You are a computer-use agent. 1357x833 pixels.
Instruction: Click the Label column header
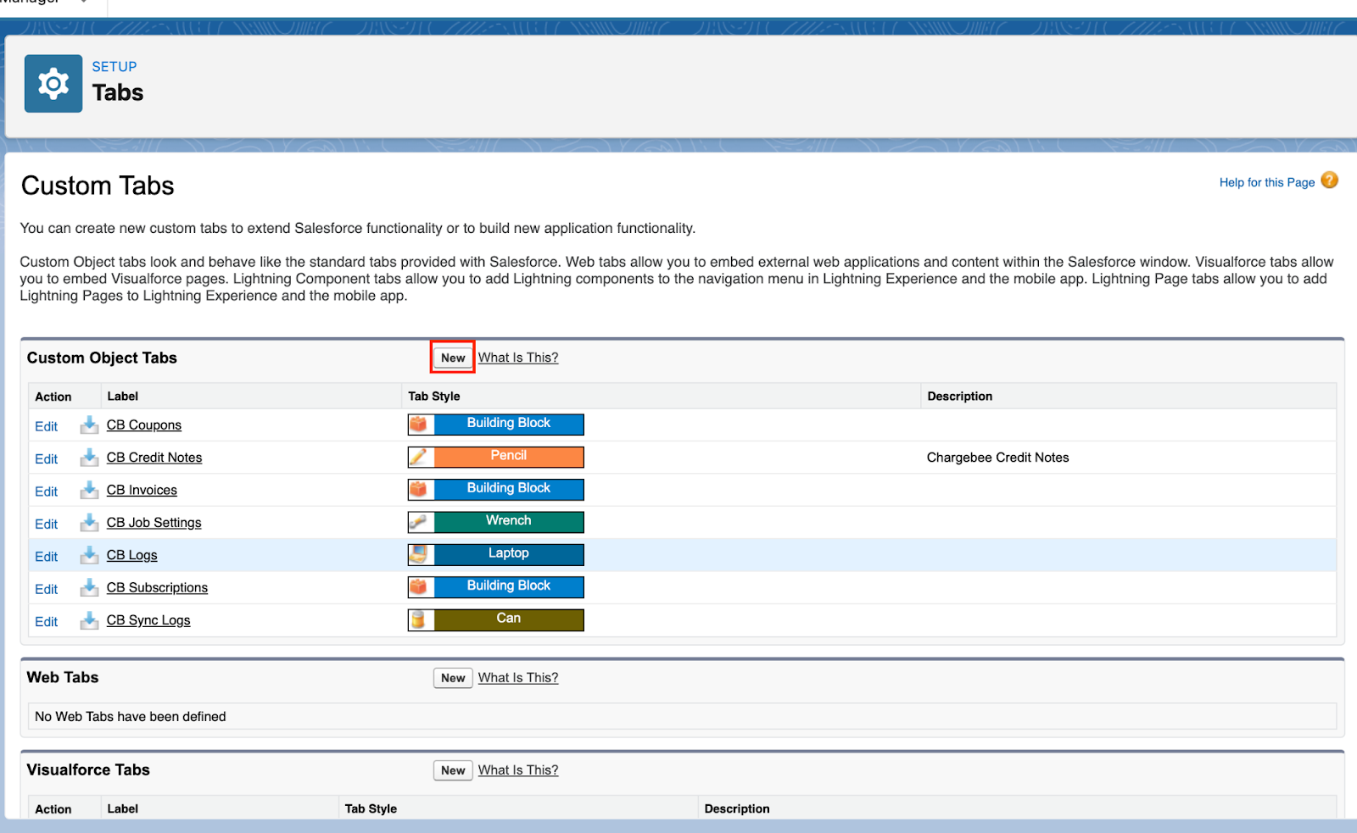(x=122, y=396)
